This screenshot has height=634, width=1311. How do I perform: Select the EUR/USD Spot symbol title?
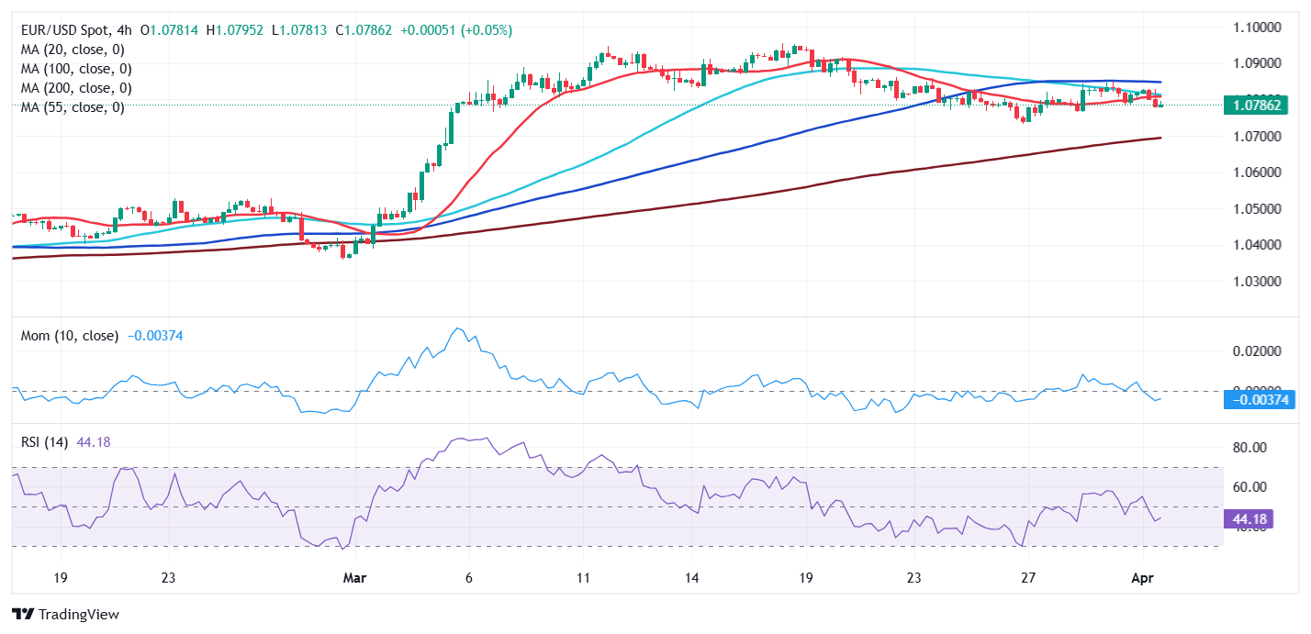71,30
